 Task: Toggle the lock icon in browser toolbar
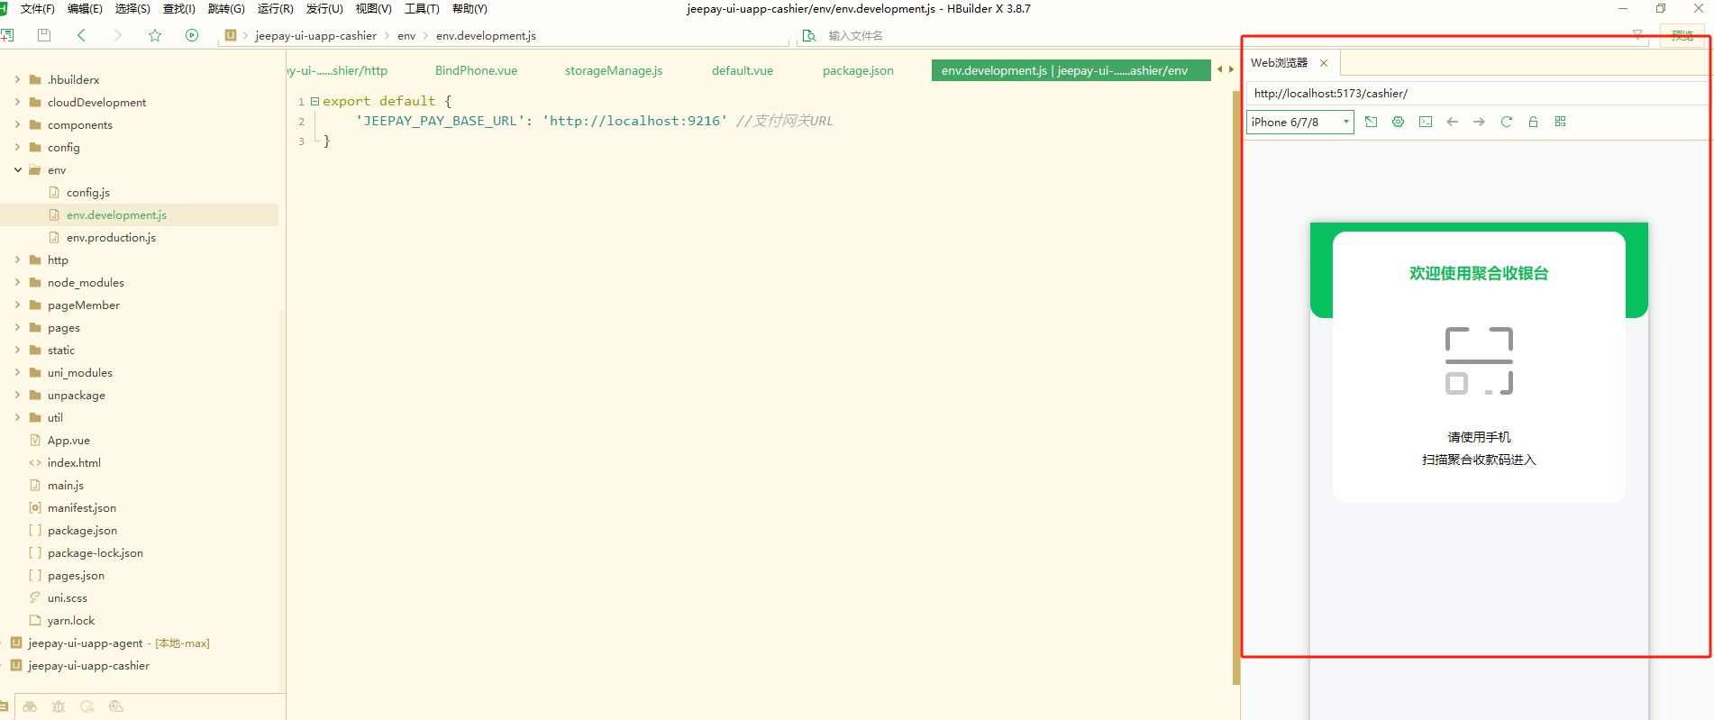1533,122
